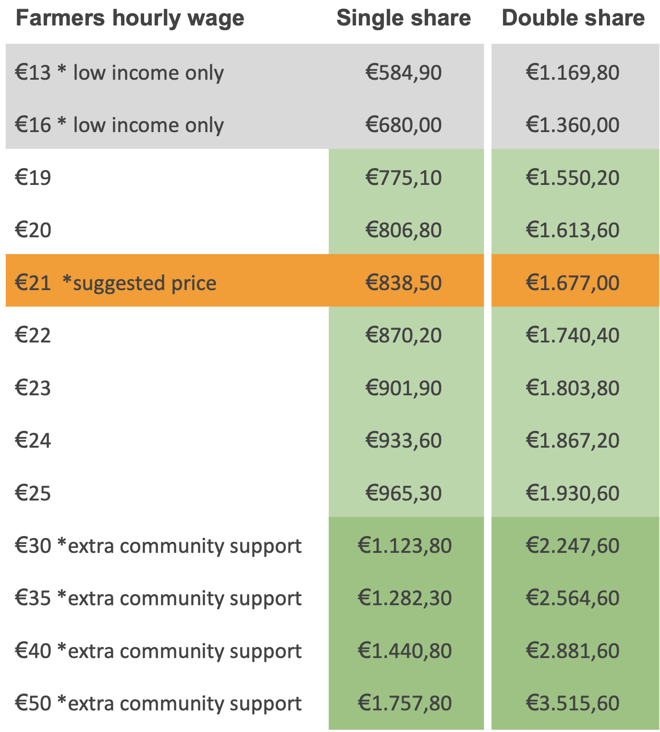The width and height of the screenshot is (660, 732).
Task: Click the €775,10 single share cell
Action: tap(403, 178)
